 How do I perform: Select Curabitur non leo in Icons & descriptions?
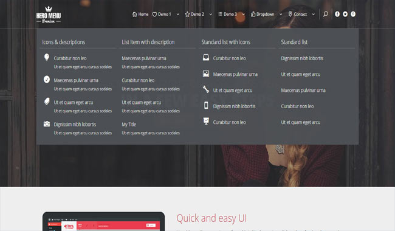tap(70, 58)
